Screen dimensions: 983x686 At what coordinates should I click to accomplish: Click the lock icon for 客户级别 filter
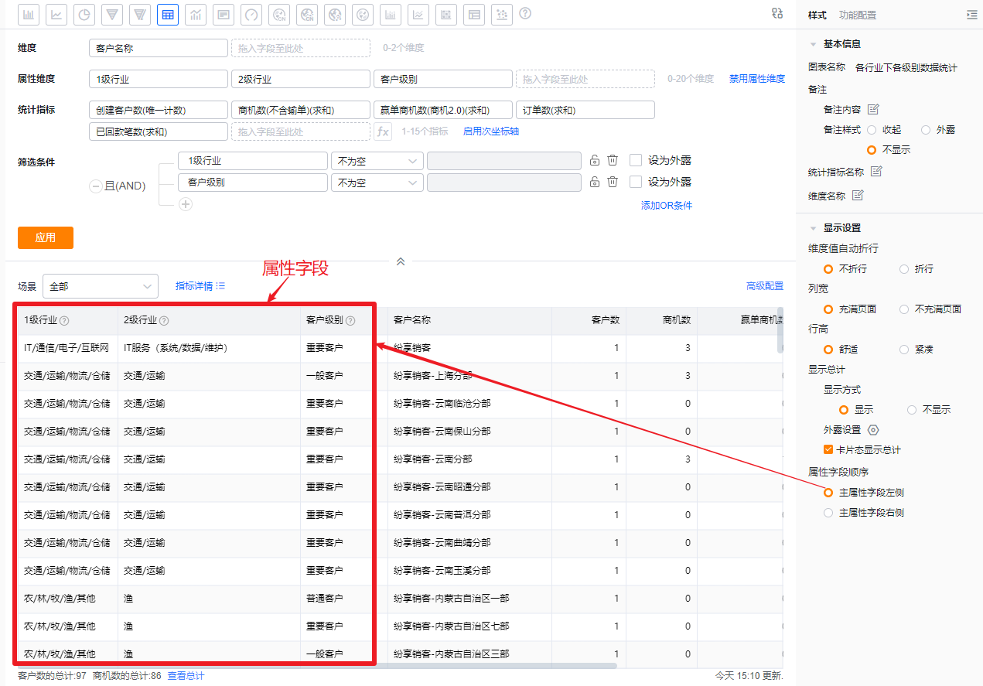coord(595,182)
